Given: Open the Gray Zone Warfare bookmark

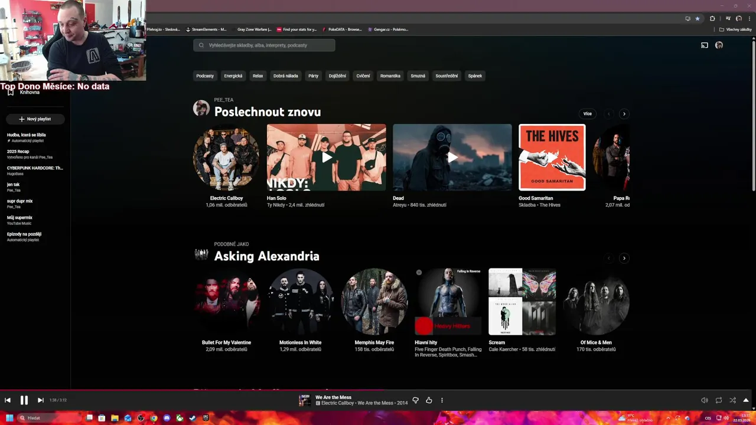Looking at the screenshot, I should tap(252, 30).
